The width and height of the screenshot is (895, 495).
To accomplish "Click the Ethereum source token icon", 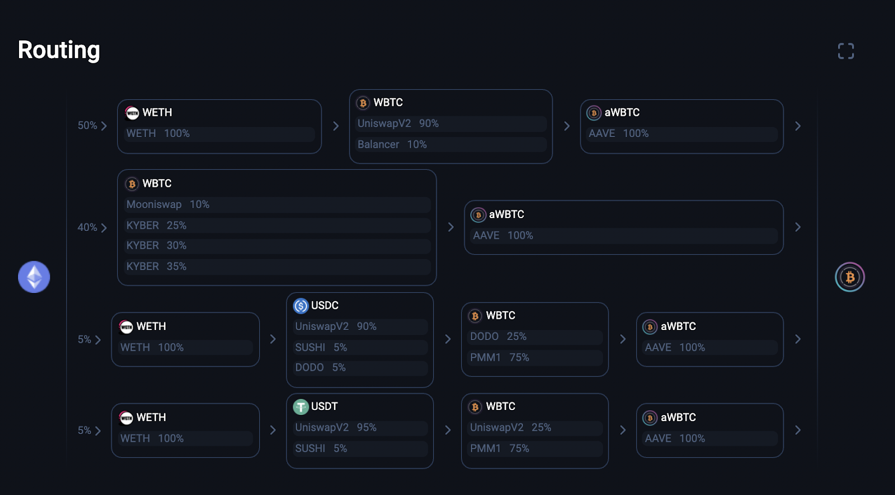I will [x=34, y=277].
